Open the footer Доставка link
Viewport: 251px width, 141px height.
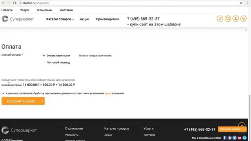[x=149, y=135]
